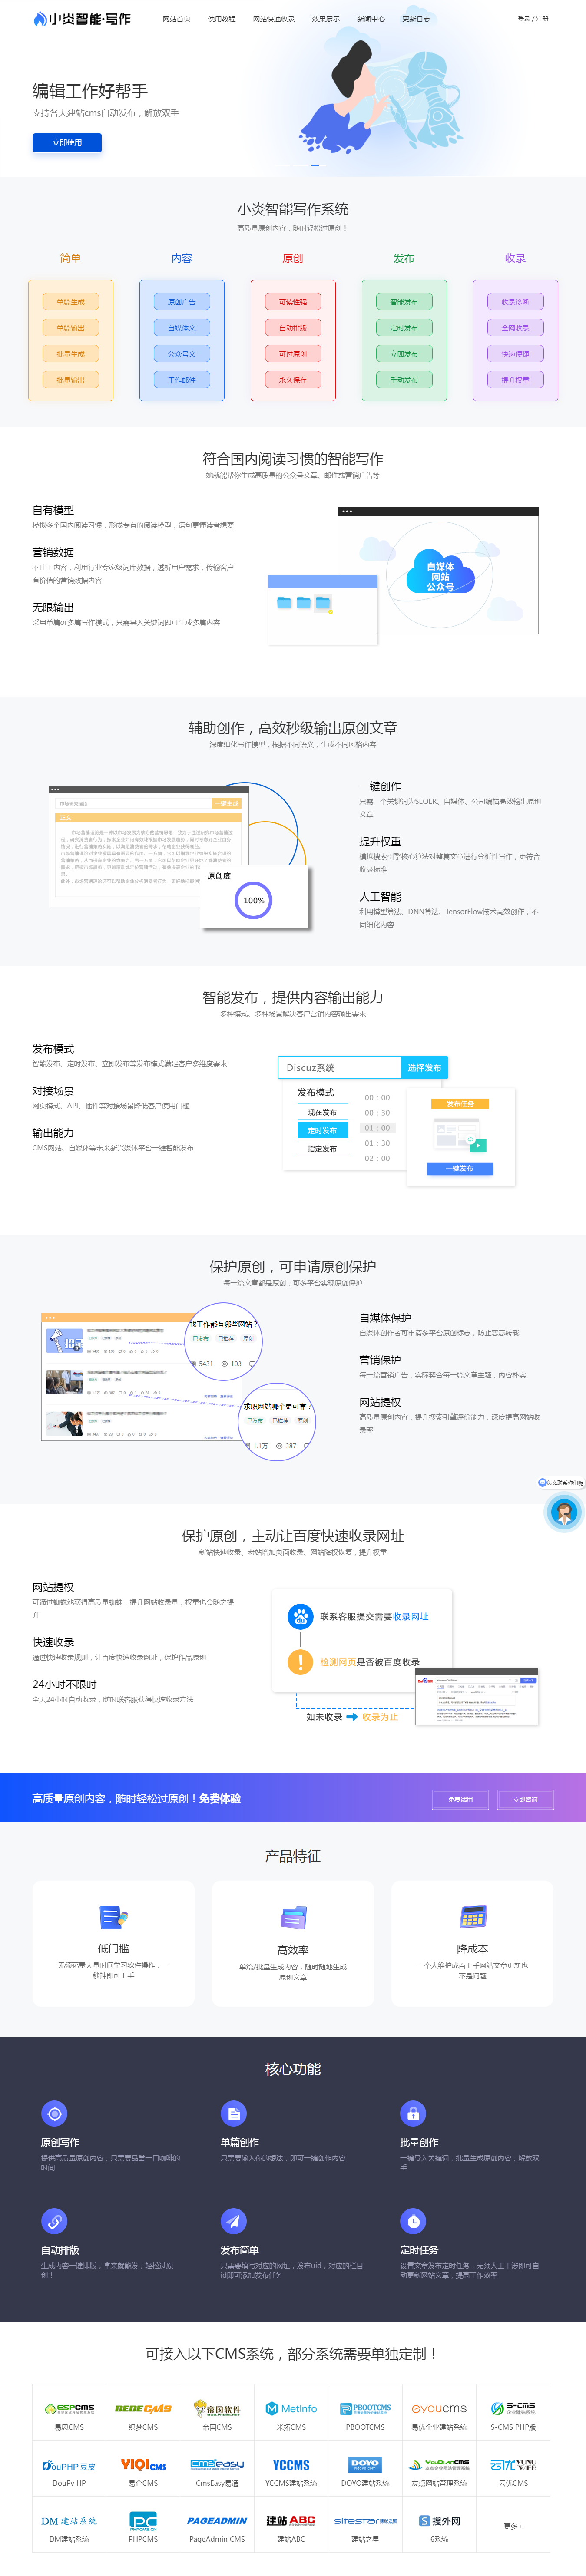Open 效果展示 navigation item
This screenshot has height=2576, width=586.
(x=325, y=19)
